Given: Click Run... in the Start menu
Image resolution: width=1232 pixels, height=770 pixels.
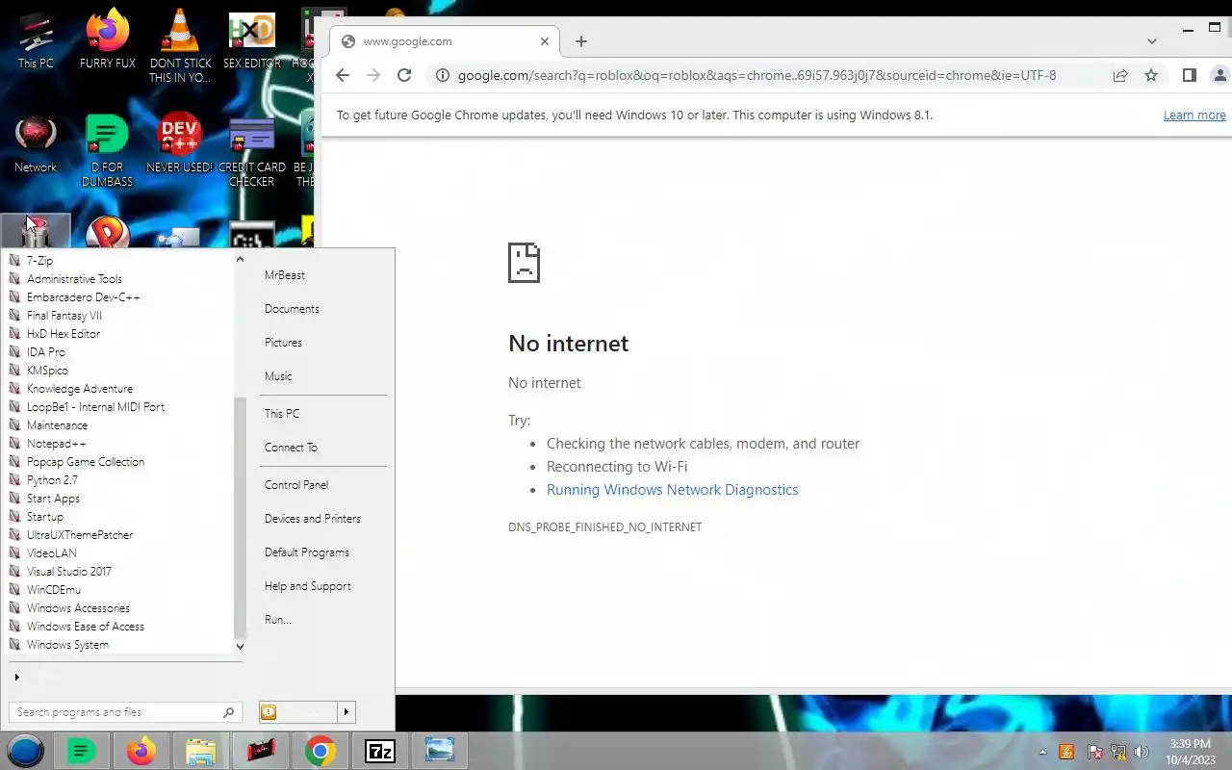Looking at the screenshot, I should [x=277, y=620].
